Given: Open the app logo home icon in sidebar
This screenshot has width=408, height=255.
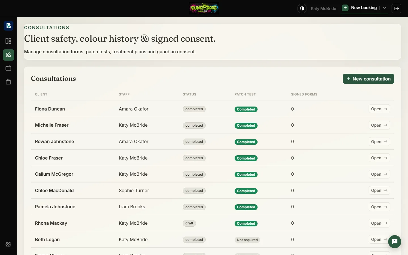Looking at the screenshot, I should 8,26.
